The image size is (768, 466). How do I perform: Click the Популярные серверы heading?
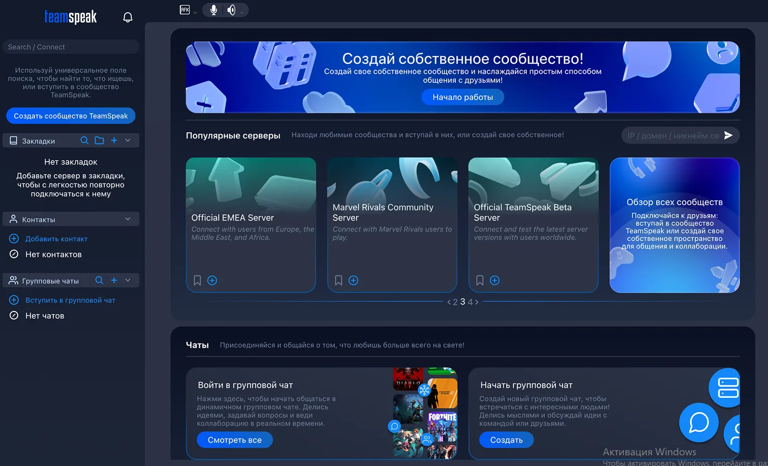tap(233, 136)
